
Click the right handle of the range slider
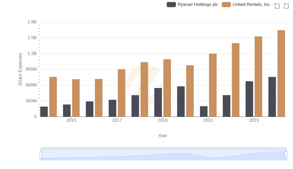(286, 155)
